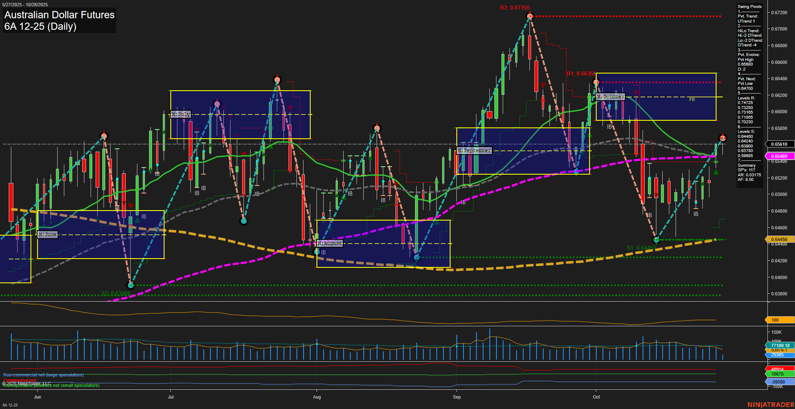Screen dimensions: 795x409
Task: Click the M:October box label
Action: [x=611, y=97]
